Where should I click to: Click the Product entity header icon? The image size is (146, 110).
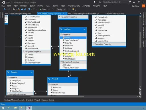(49, 79)
